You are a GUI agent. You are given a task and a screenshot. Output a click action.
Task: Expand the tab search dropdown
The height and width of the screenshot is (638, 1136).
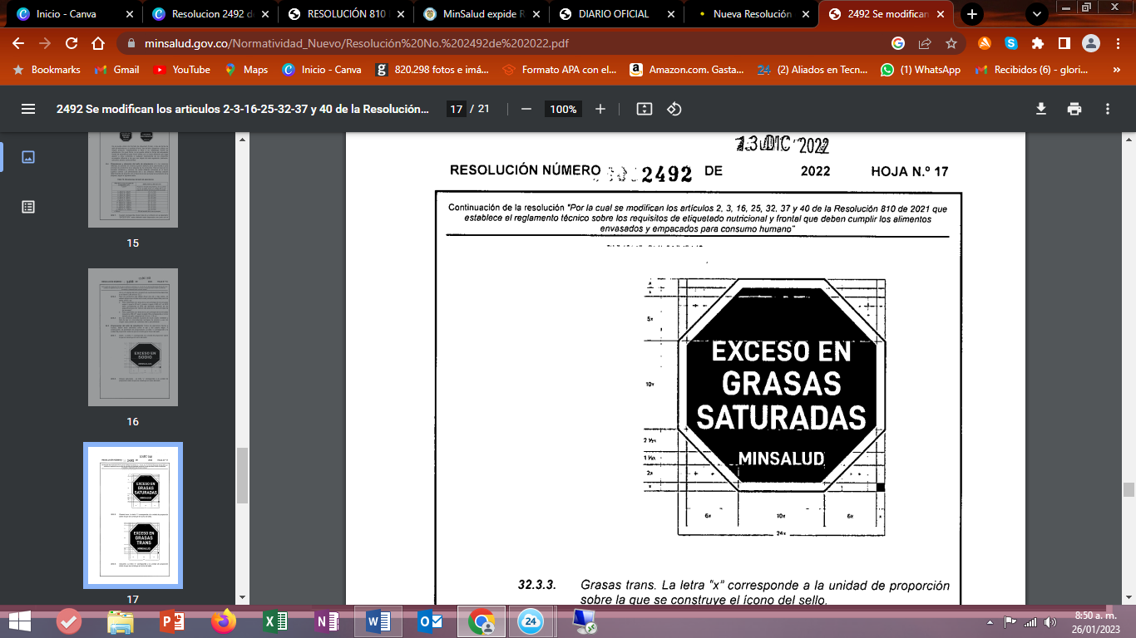[1036, 14]
